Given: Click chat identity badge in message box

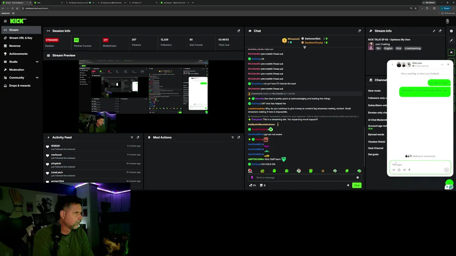Looking at the screenshot, I should point(252,177).
